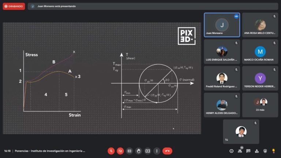Toggle closed captions

click(129, 151)
